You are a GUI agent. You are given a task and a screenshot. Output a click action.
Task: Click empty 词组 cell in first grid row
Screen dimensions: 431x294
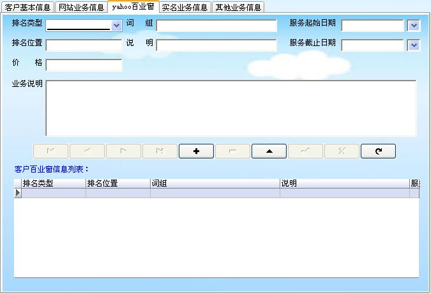215,193
